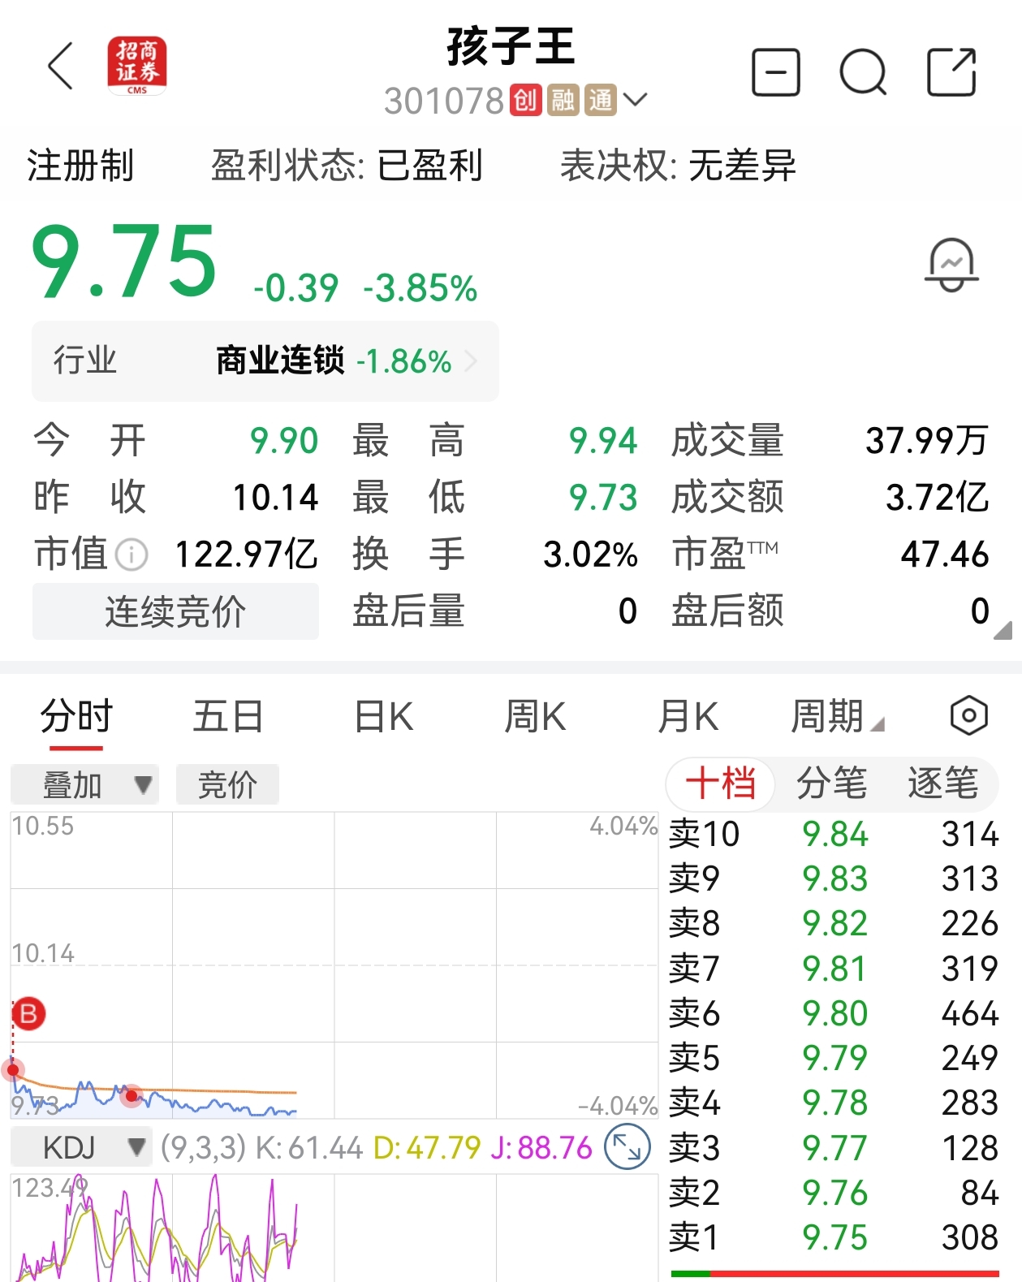Tap the 卖9 row at 9.83
1022x1282 pixels.
[x=834, y=878]
